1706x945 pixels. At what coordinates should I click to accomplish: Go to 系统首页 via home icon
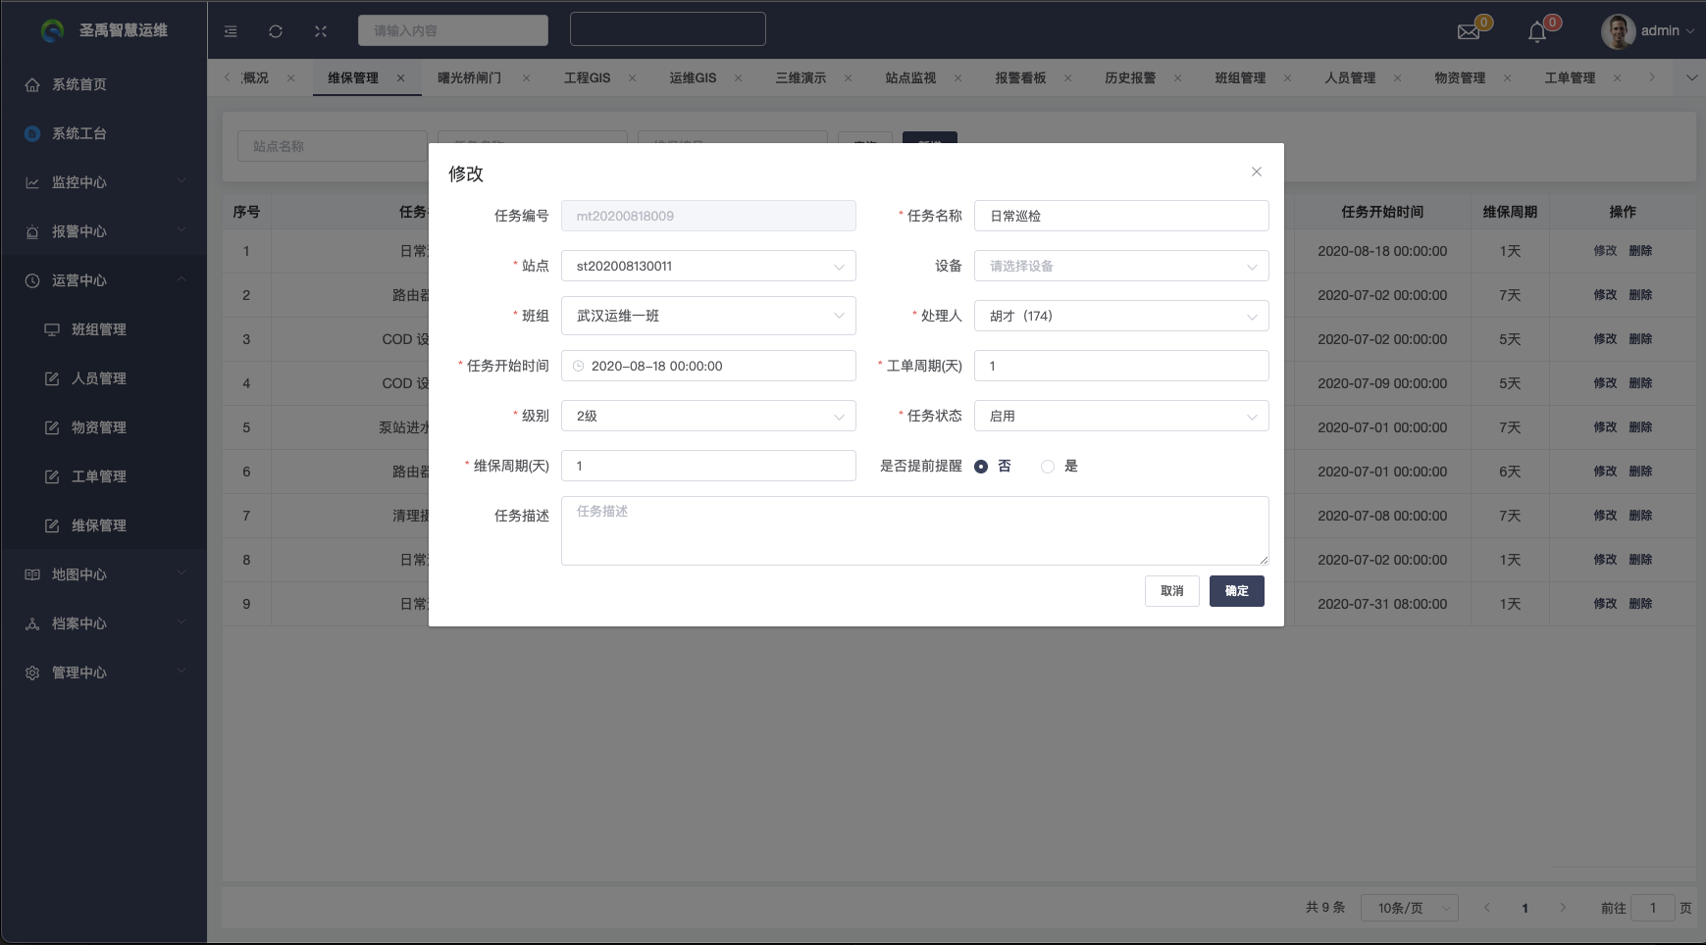coord(32,84)
